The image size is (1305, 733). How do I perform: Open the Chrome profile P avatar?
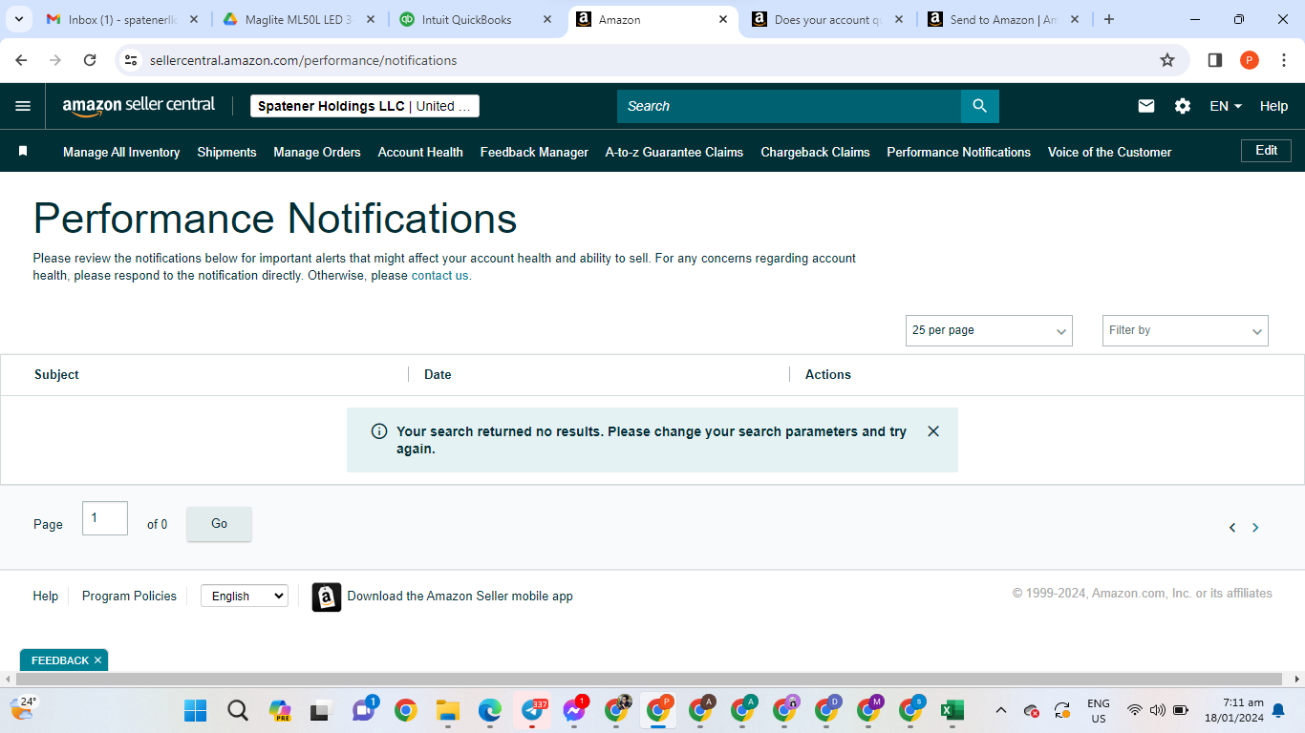1250,60
